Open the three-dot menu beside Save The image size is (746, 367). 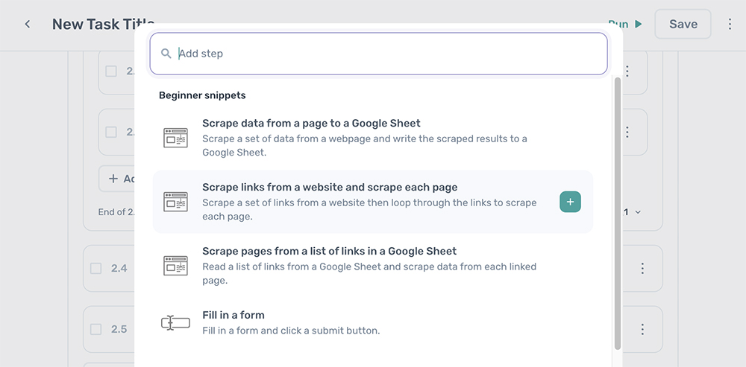coord(730,25)
